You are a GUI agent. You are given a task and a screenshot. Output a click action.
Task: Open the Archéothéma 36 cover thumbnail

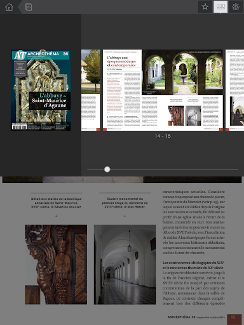41,90
